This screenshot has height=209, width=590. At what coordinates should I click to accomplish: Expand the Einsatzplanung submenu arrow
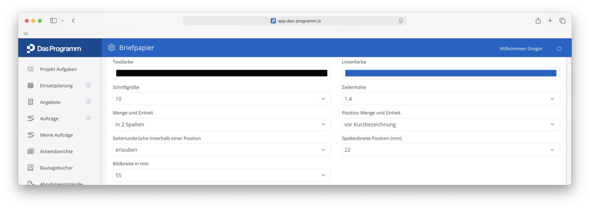click(88, 85)
